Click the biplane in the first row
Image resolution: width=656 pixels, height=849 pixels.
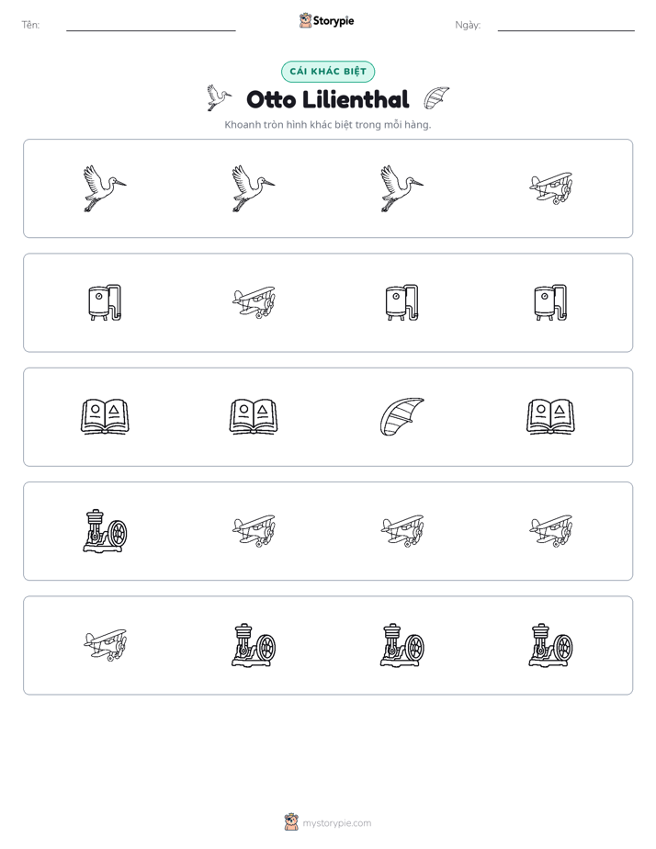[551, 188]
